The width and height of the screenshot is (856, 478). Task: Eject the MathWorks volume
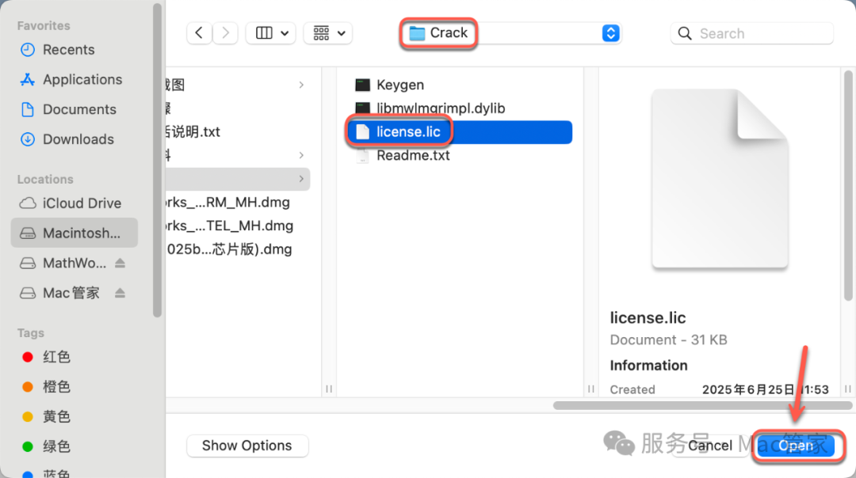click(120, 264)
